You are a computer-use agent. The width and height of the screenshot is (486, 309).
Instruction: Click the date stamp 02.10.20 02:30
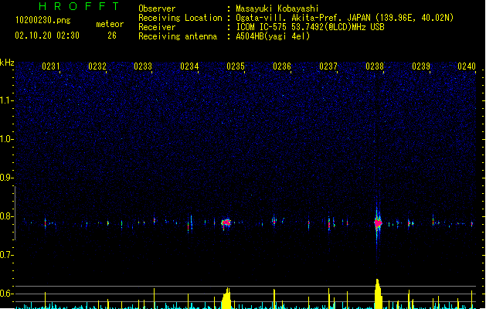(47, 36)
